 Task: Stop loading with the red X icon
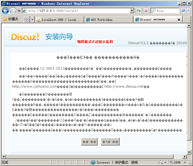(x=146, y=11)
